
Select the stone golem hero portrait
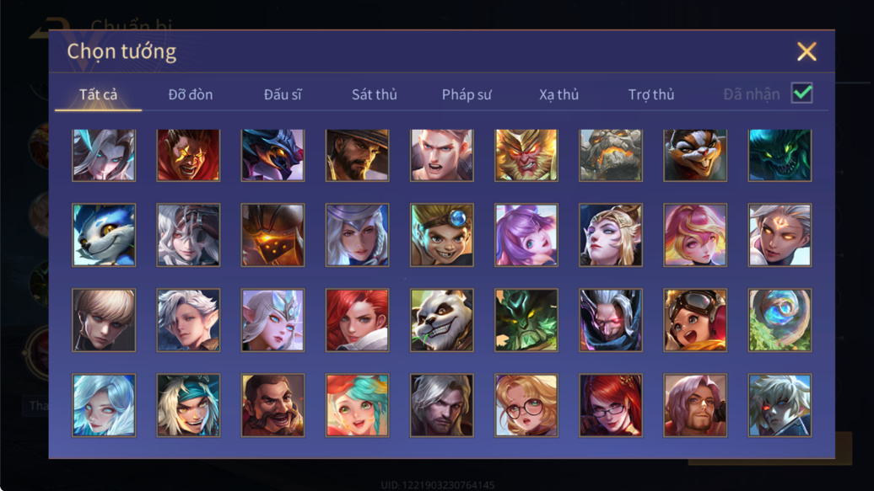tap(610, 155)
